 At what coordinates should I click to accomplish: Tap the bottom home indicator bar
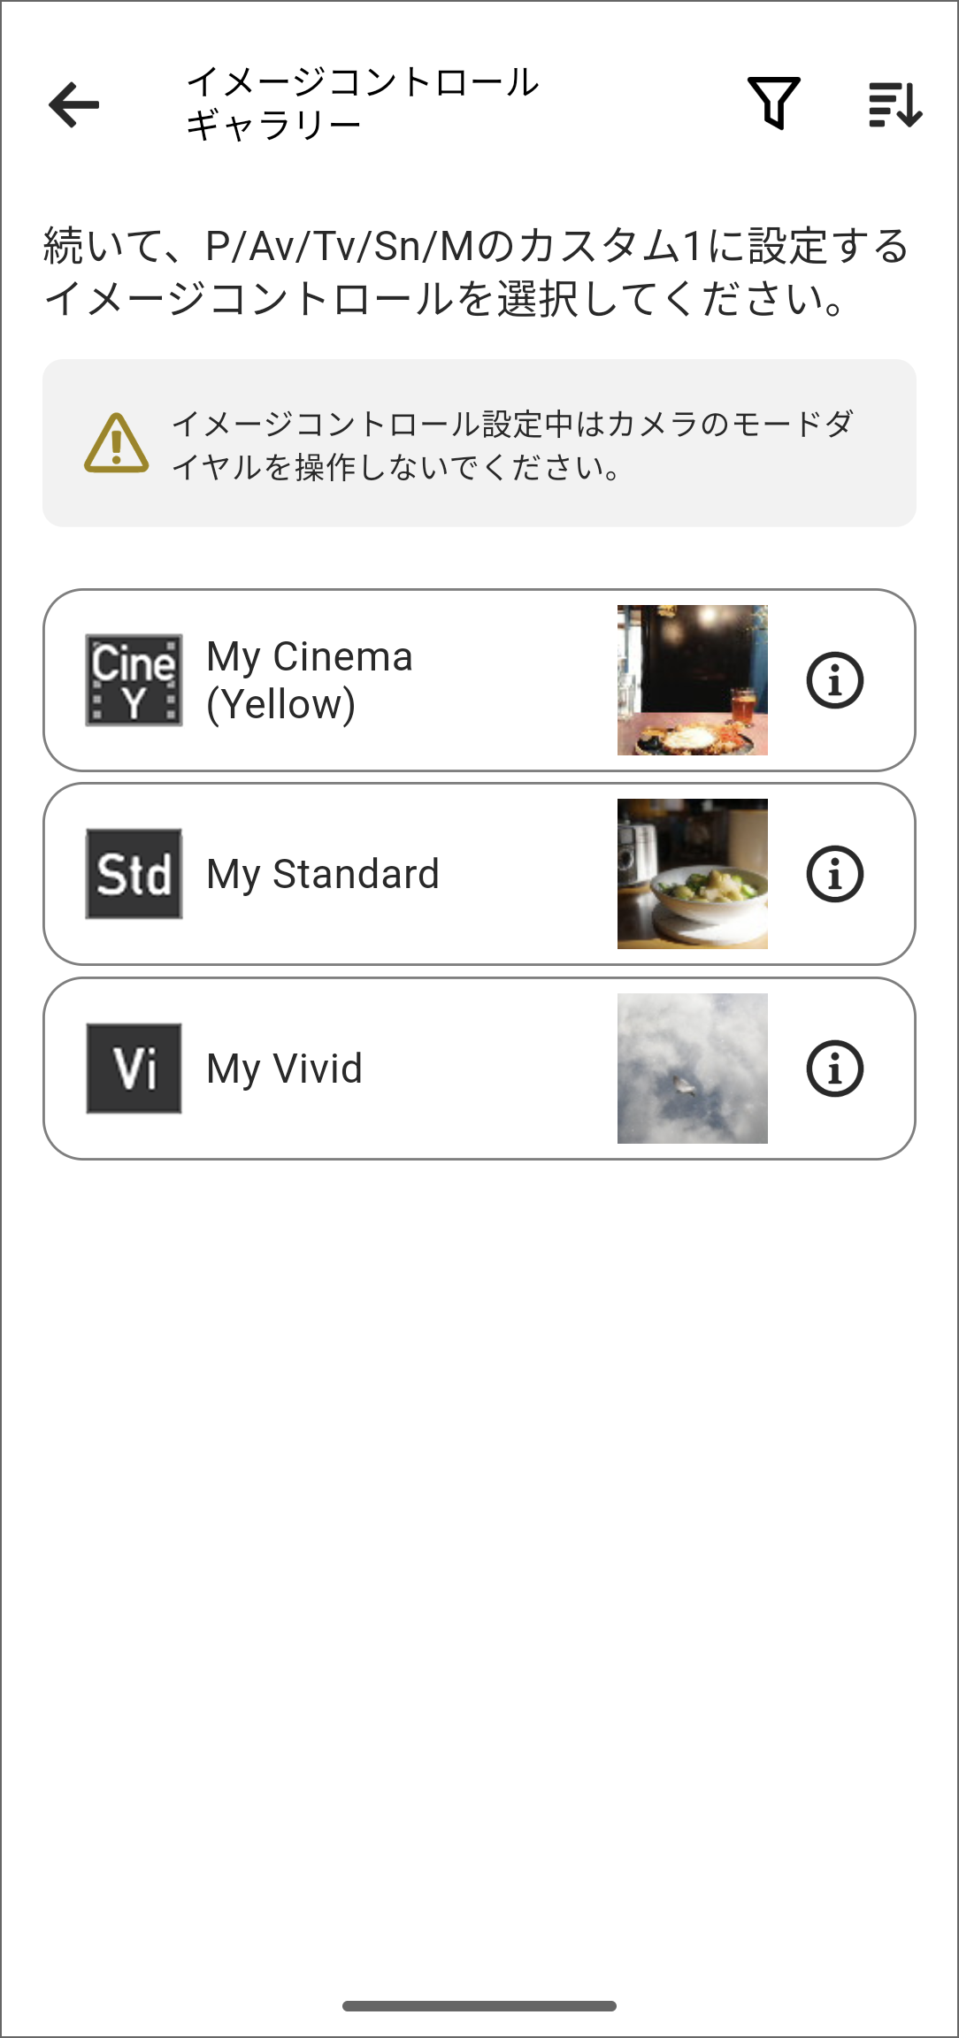click(x=479, y=2005)
